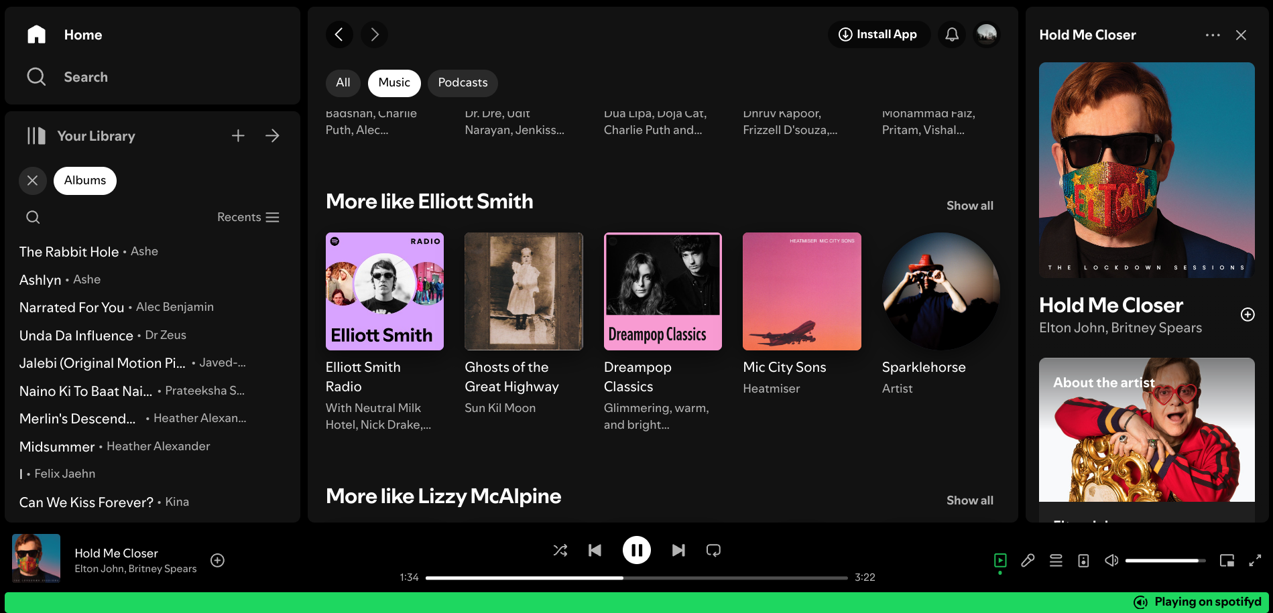Open the play queue
Viewport: 1273px width, 613px height.
point(1056,561)
